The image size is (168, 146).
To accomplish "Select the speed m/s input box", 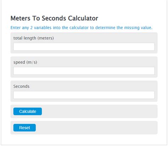I will click(84, 71).
